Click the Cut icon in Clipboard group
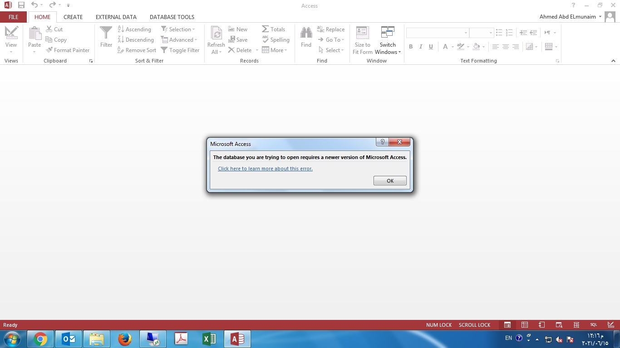 point(49,29)
